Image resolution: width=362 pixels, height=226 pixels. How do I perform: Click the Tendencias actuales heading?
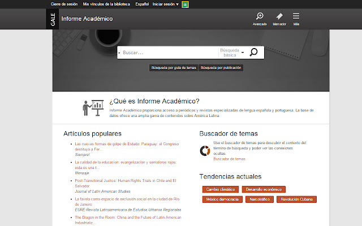(x=230, y=177)
